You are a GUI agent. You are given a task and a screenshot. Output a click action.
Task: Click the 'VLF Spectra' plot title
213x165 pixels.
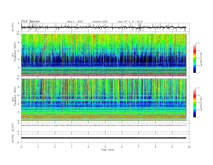click(x=30, y=21)
